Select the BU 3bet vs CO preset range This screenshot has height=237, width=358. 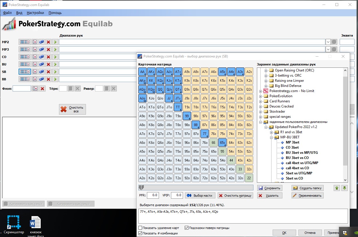(x=297, y=158)
